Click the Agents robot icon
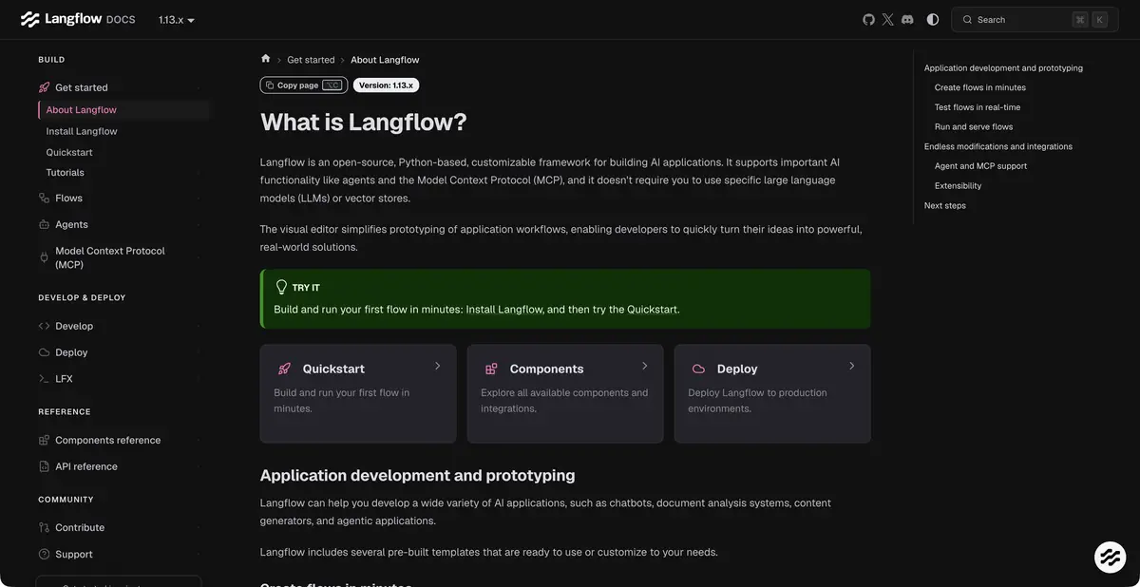The width and height of the screenshot is (1140, 587). coord(44,225)
